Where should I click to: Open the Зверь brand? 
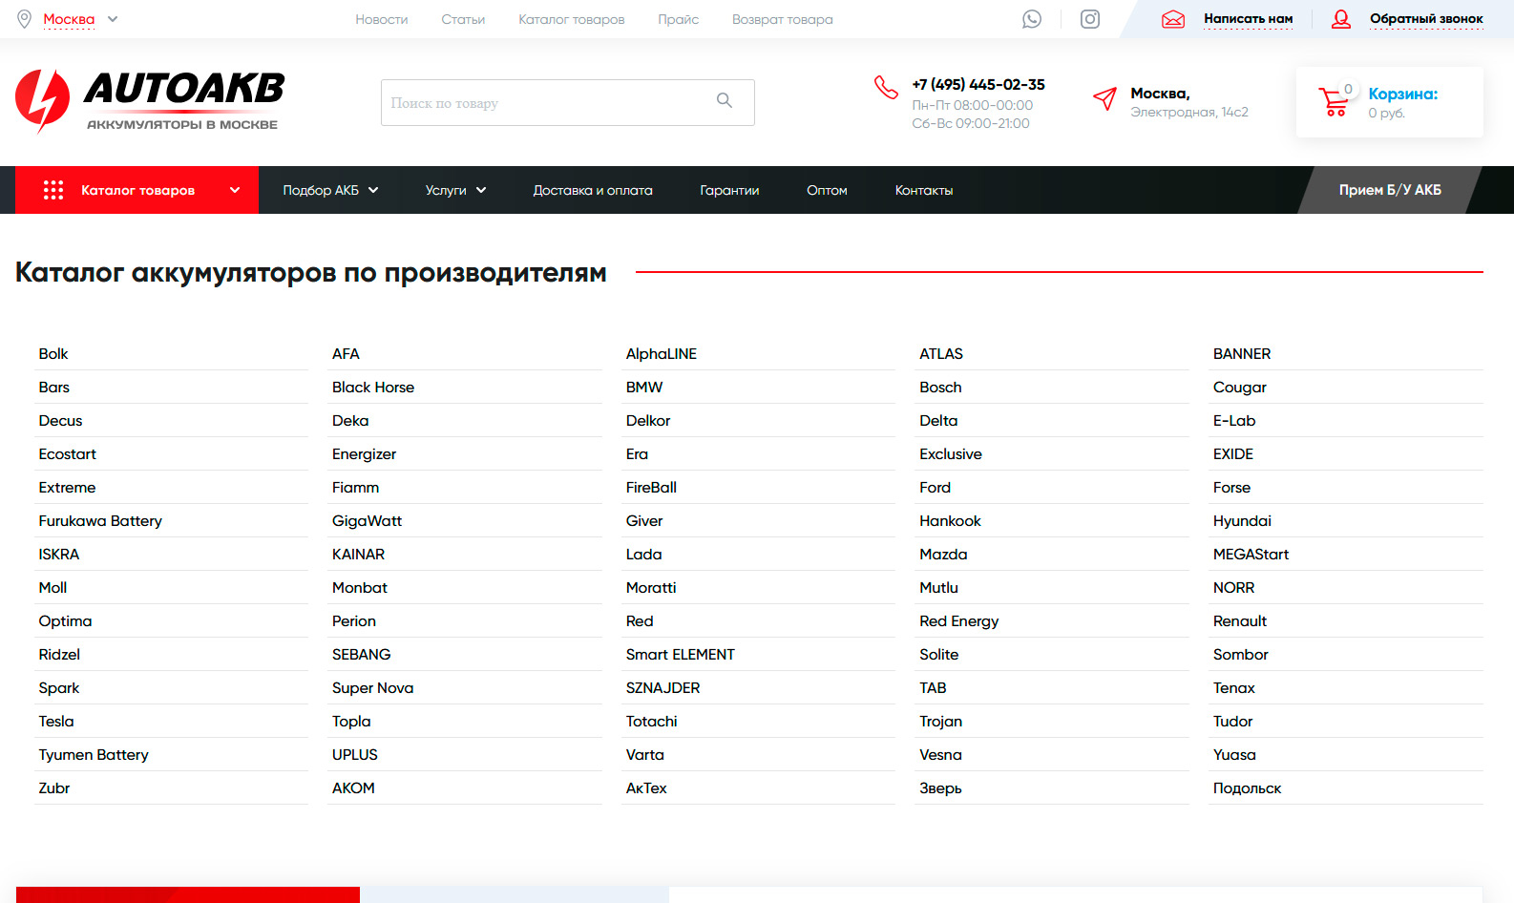tap(940, 787)
